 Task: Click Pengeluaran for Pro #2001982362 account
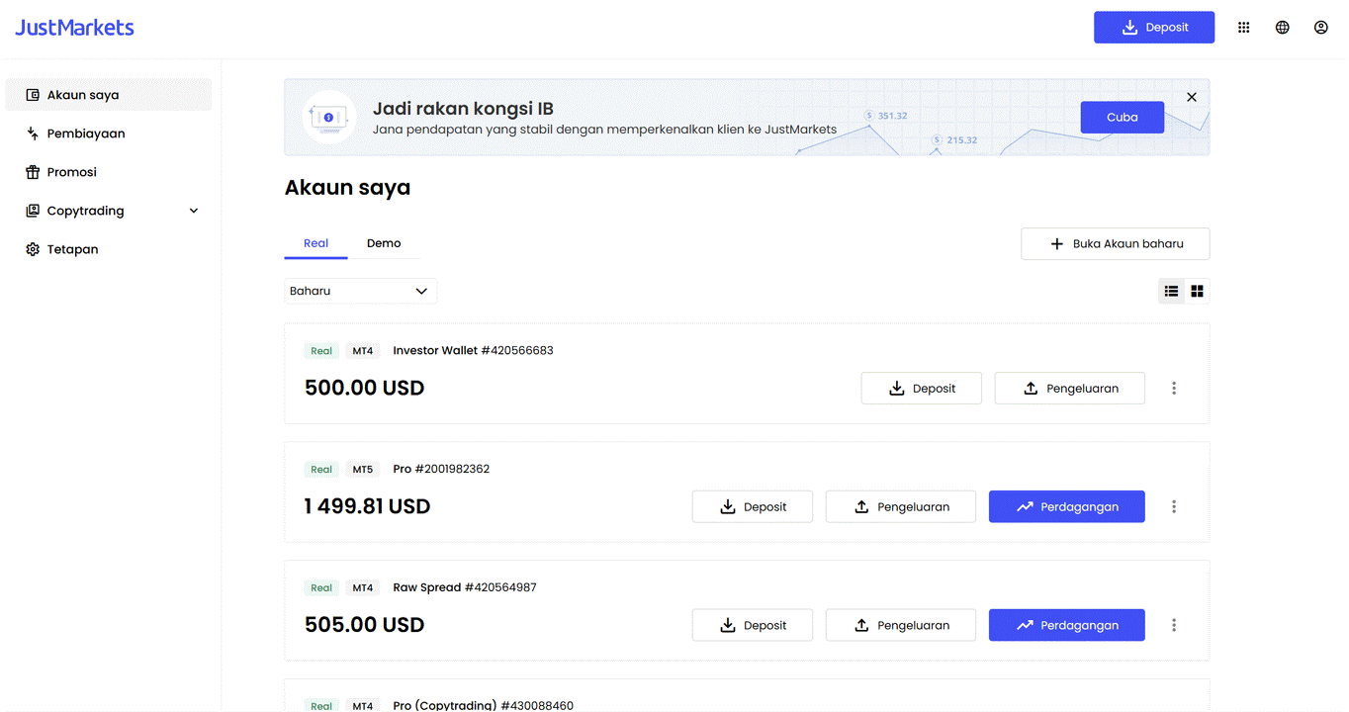[901, 506]
